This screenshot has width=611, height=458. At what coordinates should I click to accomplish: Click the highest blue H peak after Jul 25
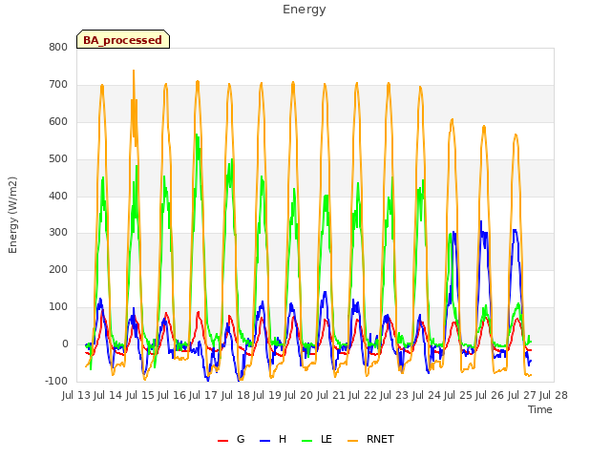pyautogui.click(x=481, y=221)
